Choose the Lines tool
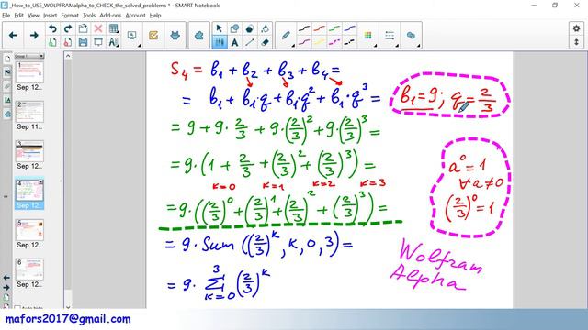Viewport: 588px width, 330px height. (250, 42)
